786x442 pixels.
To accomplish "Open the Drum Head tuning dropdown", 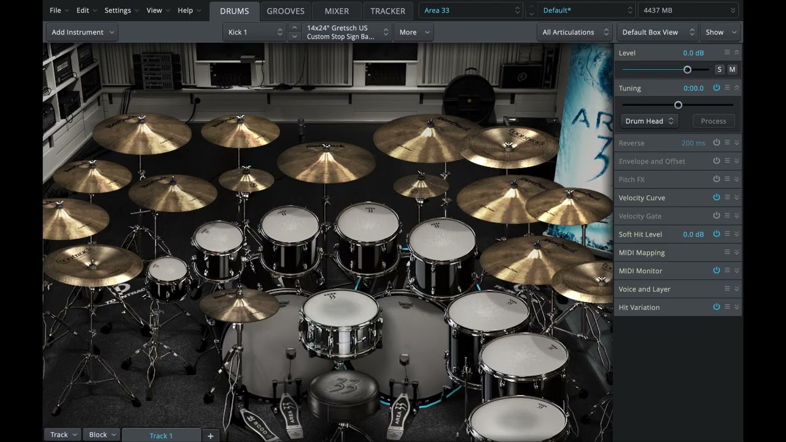I will point(649,121).
